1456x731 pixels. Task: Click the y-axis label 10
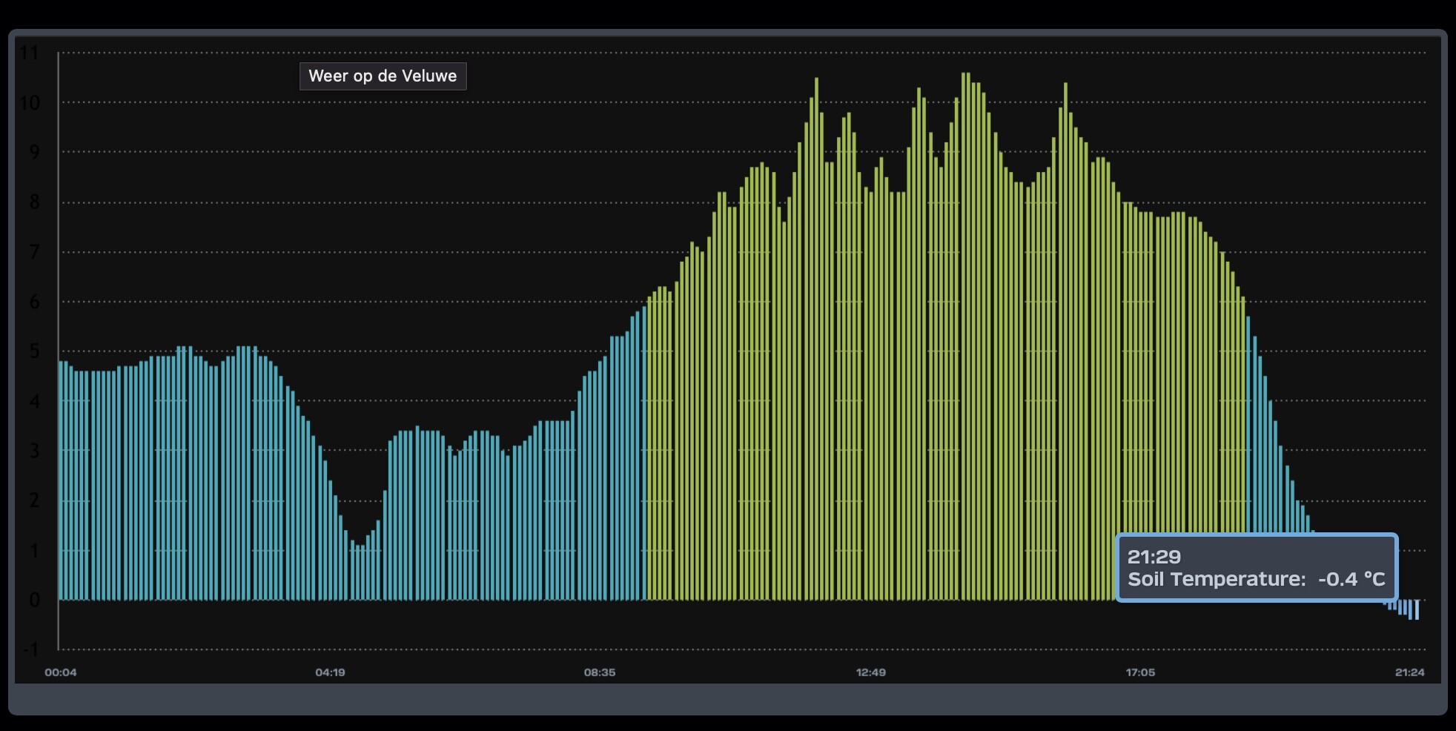[x=30, y=103]
